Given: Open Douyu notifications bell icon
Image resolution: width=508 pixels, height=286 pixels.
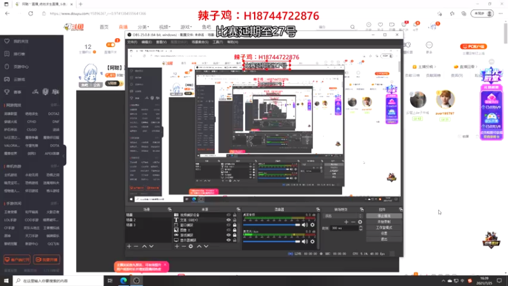Looking at the screenshot, I should tap(416, 25).
